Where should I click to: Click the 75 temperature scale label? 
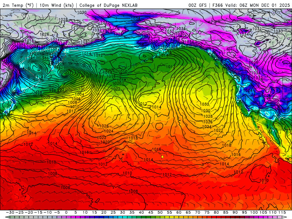pos(207,212)
